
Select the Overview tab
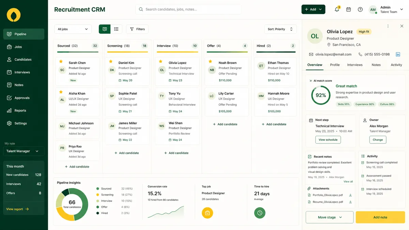click(315, 65)
